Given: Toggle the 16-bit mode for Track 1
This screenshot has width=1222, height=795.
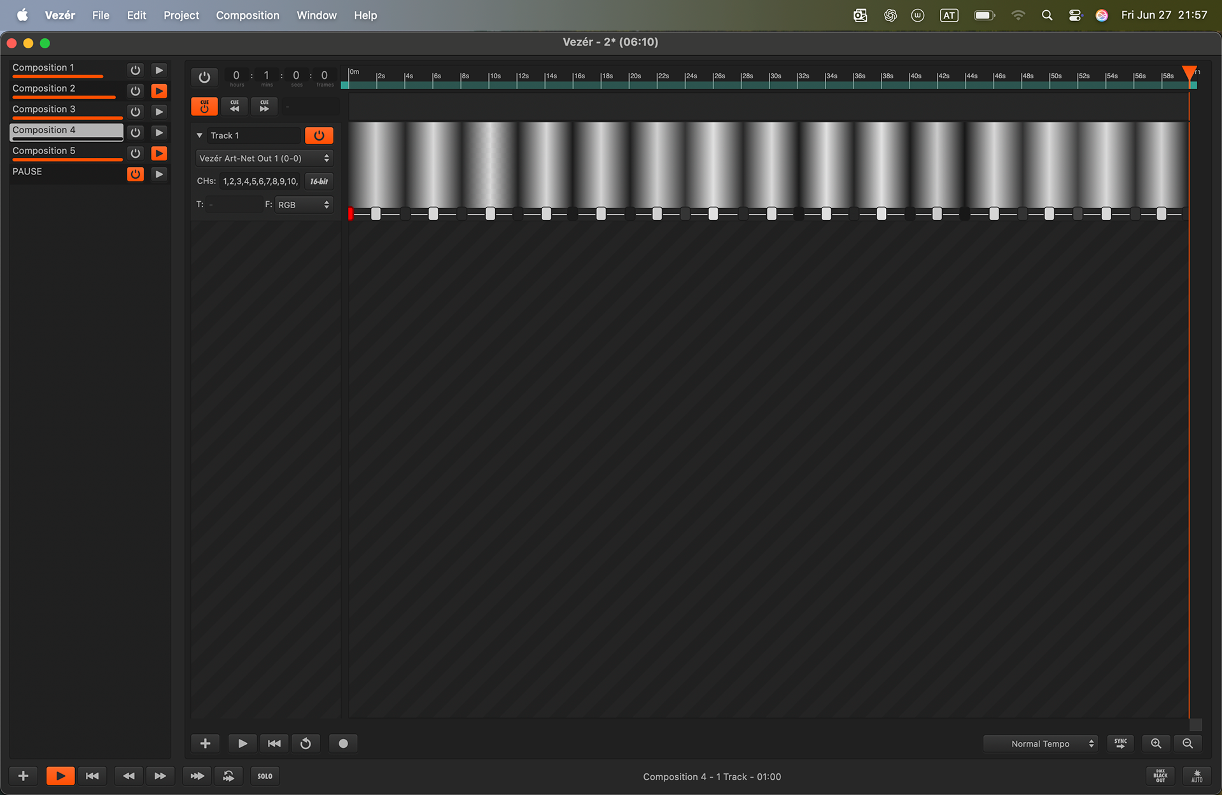Looking at the screenshot, I should click(319, 181).
